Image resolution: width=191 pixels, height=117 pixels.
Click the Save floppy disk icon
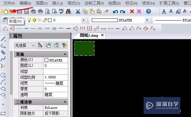(x=19, y=11)
